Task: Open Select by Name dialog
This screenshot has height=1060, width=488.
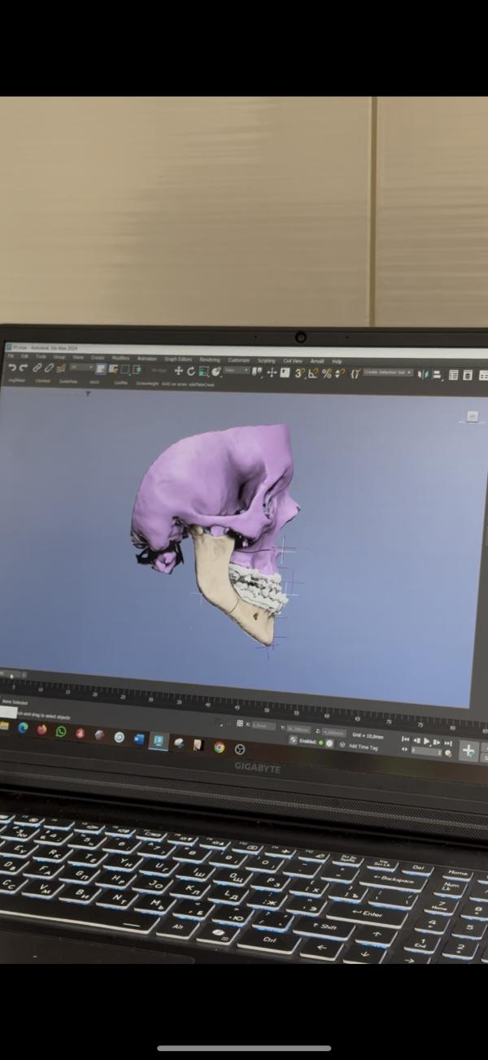Action: [x=112, y=369]
